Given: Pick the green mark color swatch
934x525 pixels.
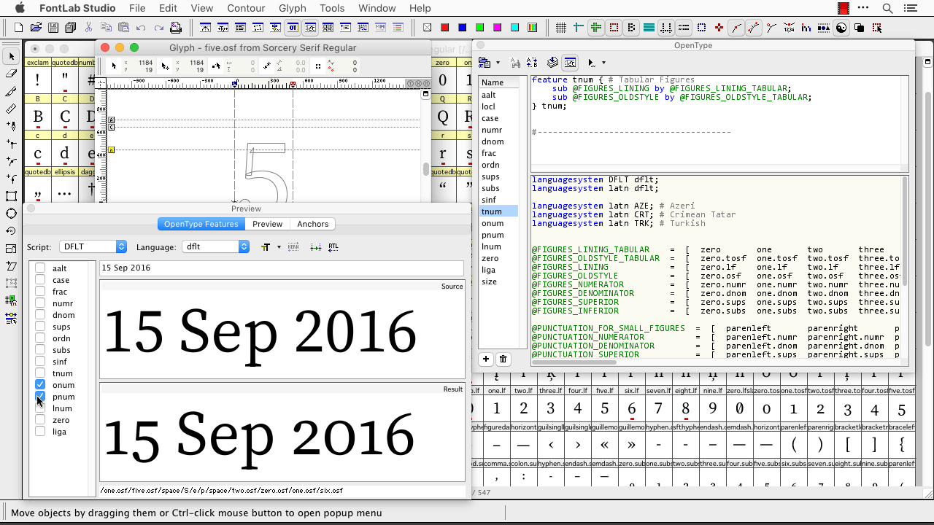Looking at the screenshot, I should click(479, 28).
